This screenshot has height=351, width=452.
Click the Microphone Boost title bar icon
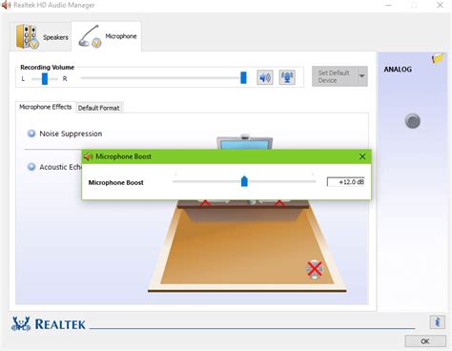coord(88,156)
